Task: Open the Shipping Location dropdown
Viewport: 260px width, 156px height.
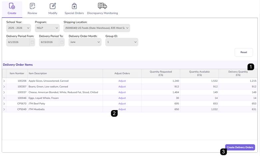Action: click(x=97, y=28)
